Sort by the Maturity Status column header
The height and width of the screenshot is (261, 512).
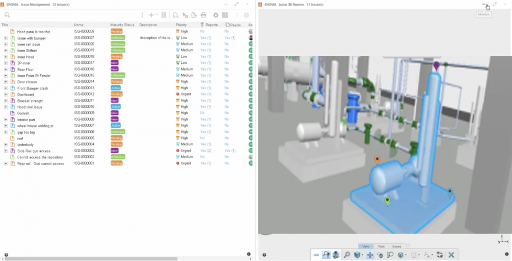pos(123,25)
